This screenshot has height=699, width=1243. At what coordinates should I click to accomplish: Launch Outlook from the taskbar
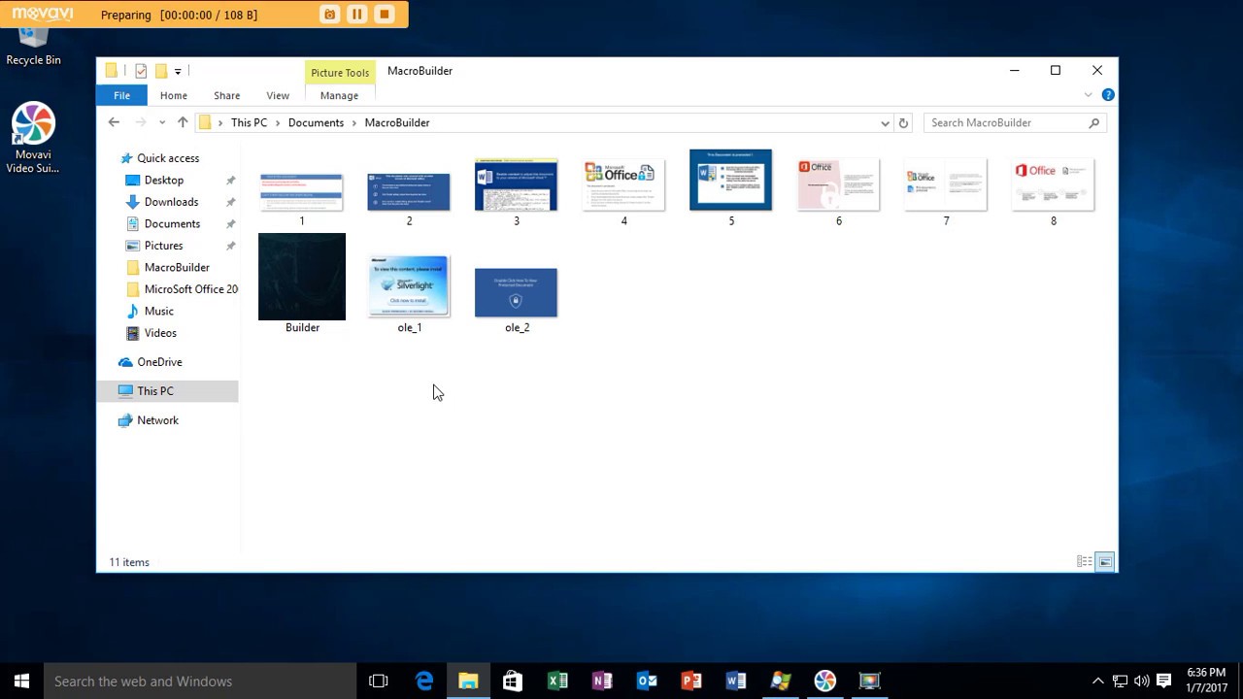tap(647, 681)
